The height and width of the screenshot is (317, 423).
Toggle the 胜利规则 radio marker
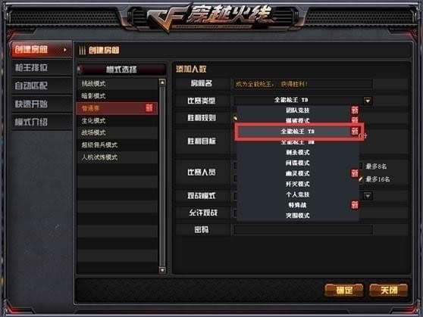(x=235, y=118)
